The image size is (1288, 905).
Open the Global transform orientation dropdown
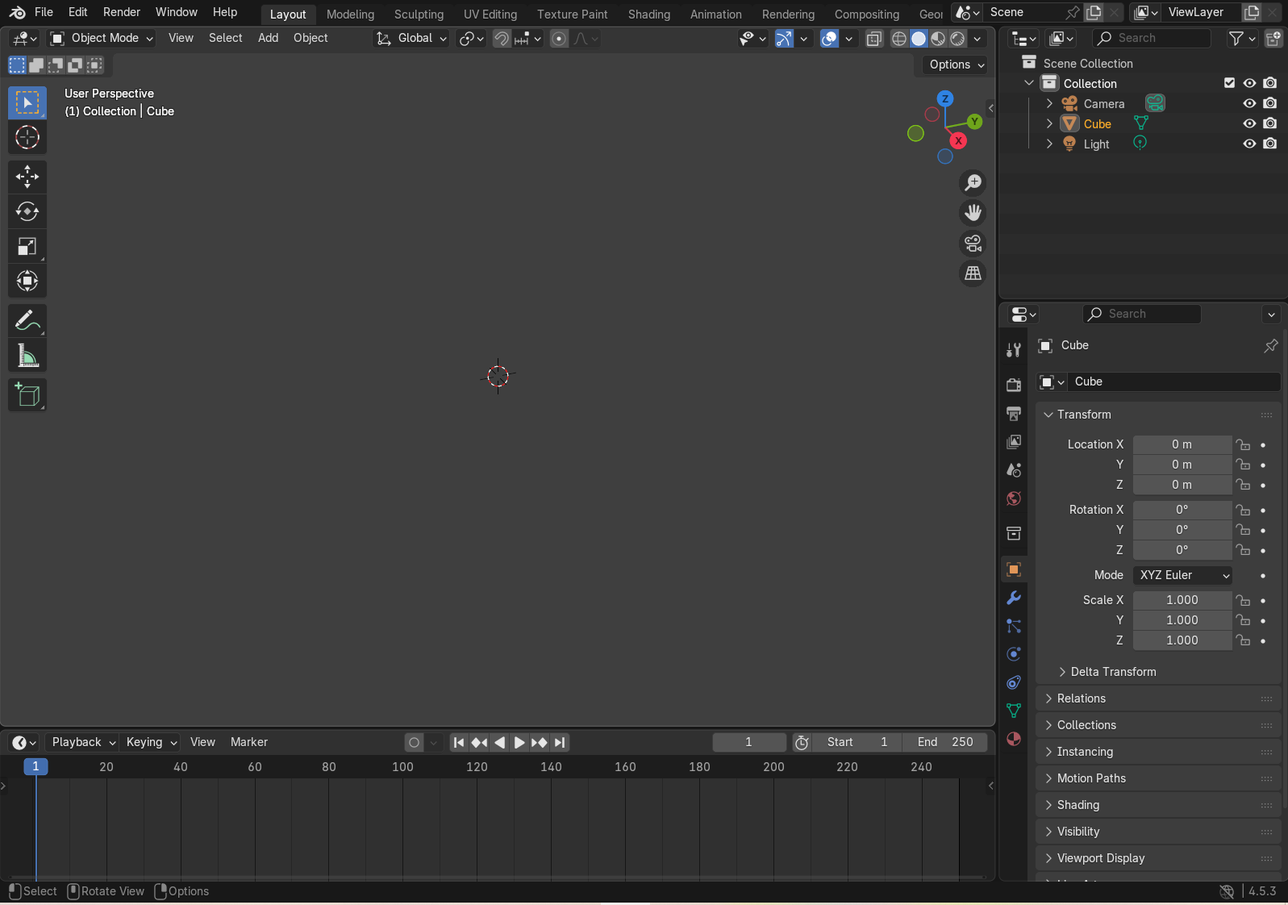(412, 38)
